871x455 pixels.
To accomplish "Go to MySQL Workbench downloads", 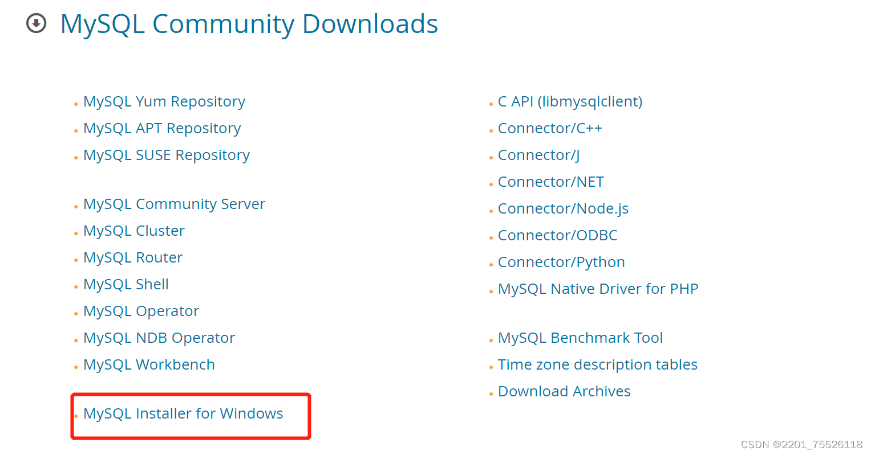I will coord(149,364).
